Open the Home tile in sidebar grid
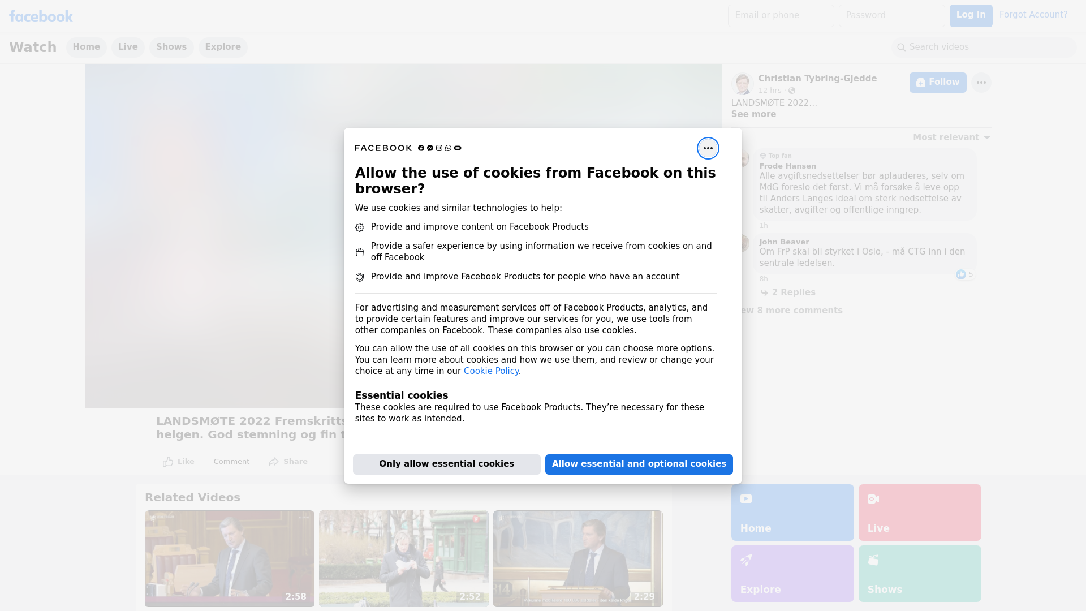This screenshot has width=1086, height=611. pos(792,513)
